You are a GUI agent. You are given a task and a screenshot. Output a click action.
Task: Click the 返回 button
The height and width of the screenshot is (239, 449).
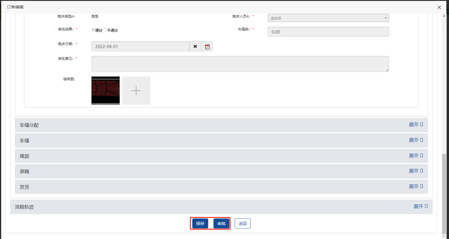[243, 223]
